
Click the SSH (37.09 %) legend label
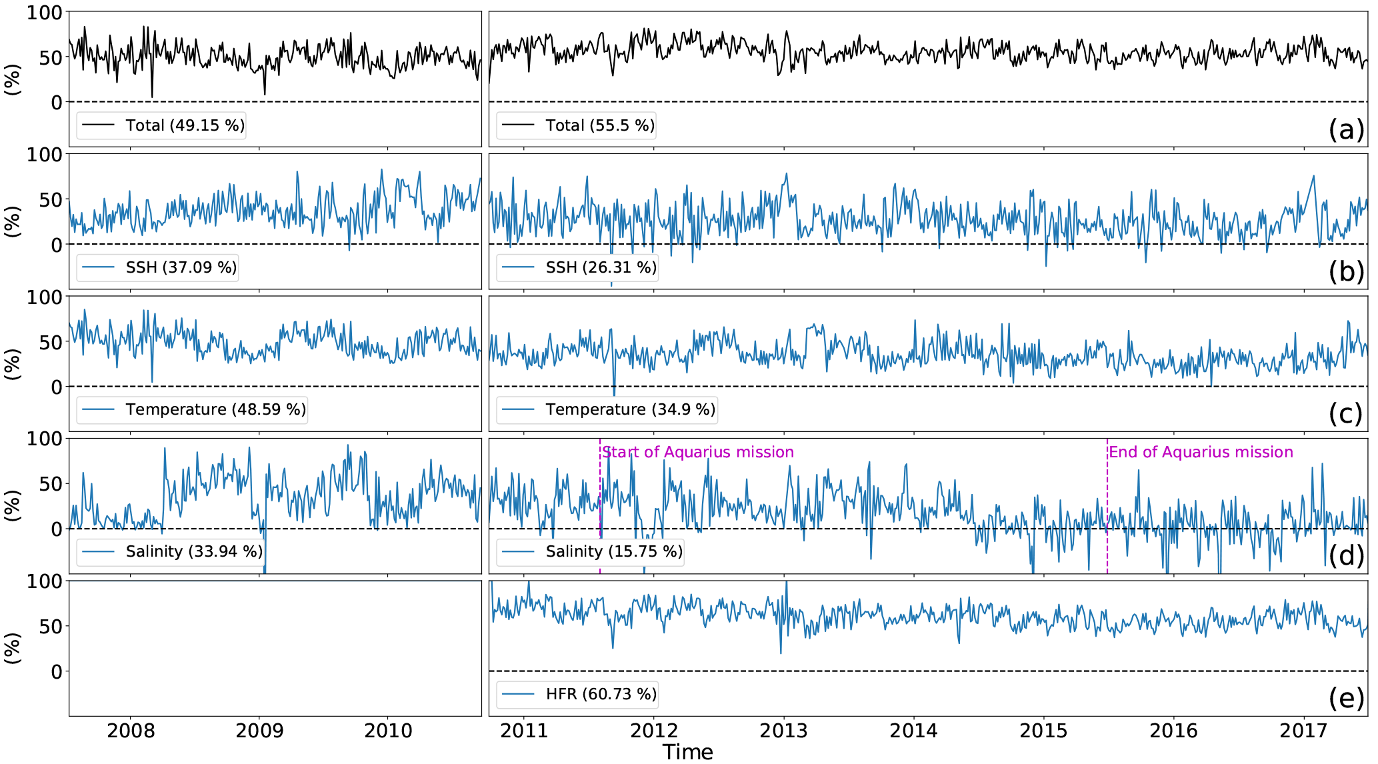pos(181,267)
